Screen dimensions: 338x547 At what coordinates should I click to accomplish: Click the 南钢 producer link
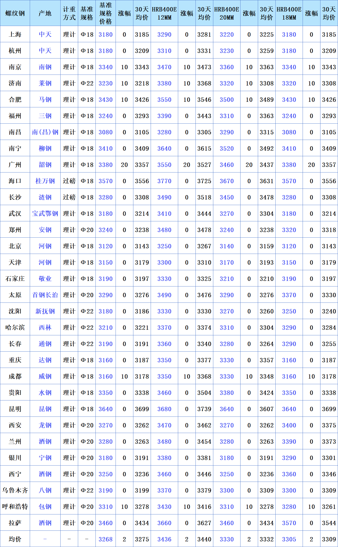coord(45,67)
